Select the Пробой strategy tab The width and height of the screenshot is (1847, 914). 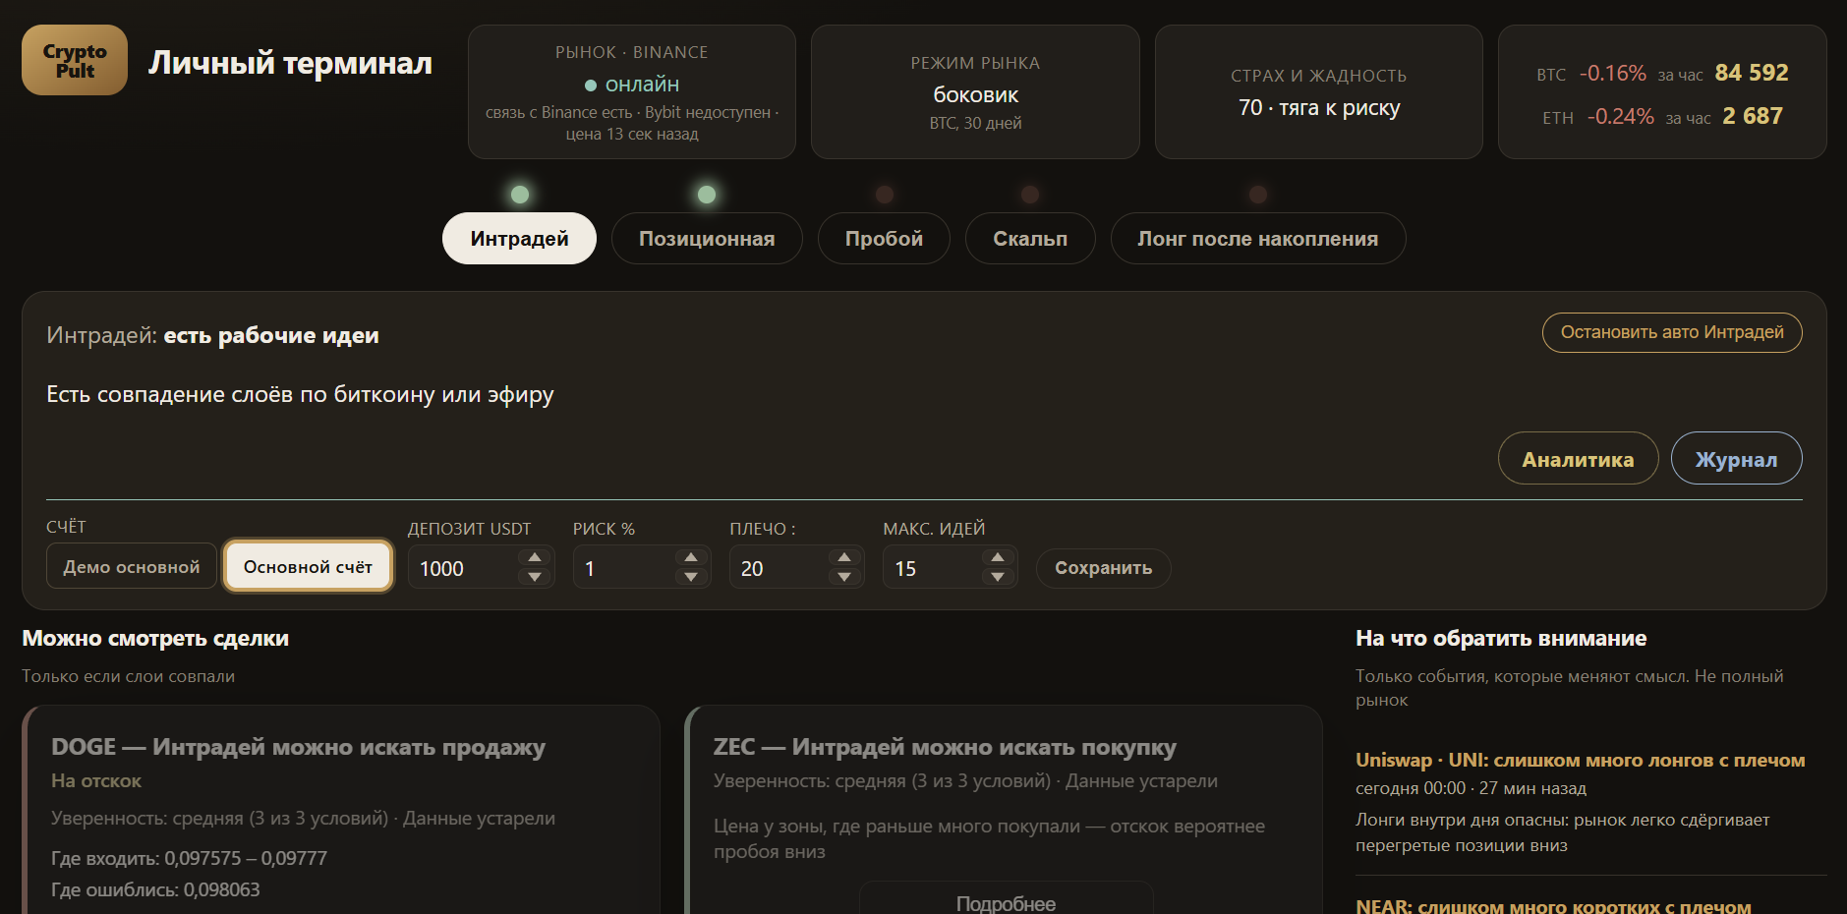(x=884, y=239)
